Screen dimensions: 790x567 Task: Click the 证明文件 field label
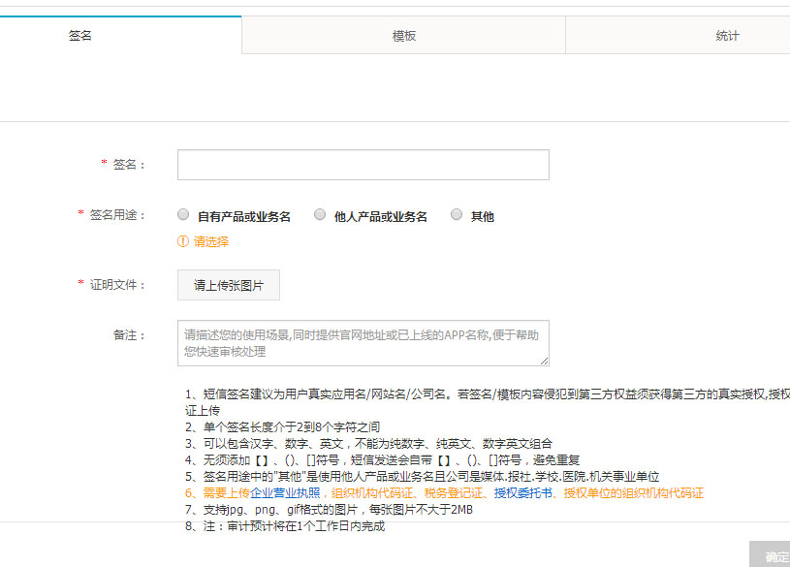tap(116, 285)
